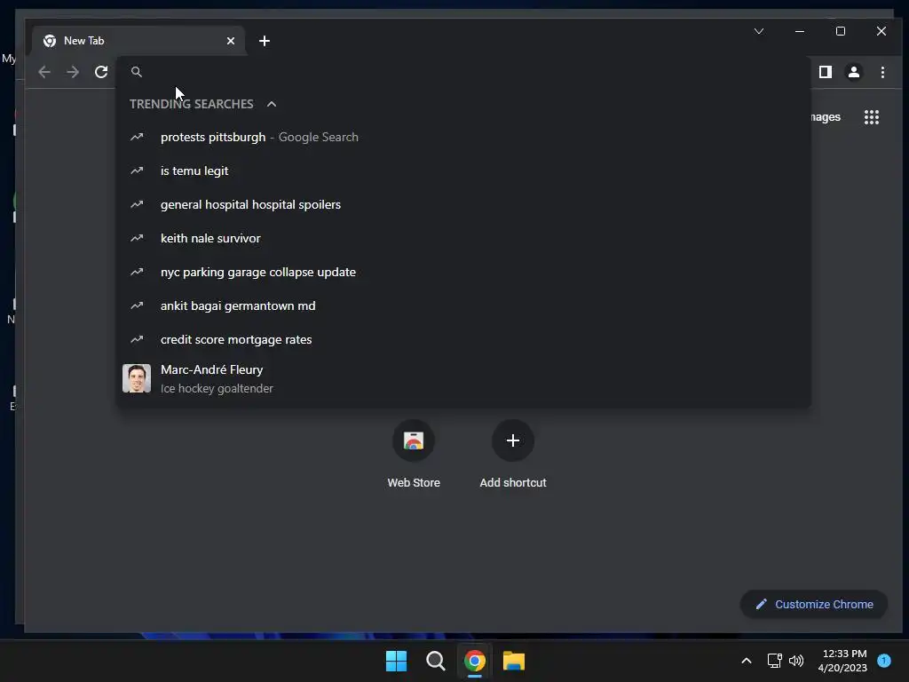Open a new tab with plus button
This screenshot has width=909, height=682.
[265, 41]
